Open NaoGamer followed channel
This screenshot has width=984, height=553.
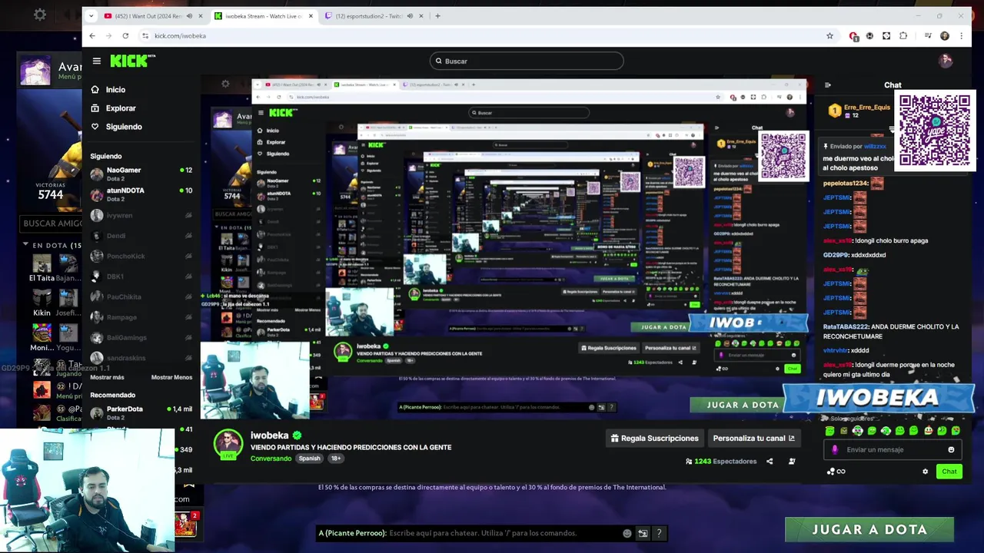click(x=141, y=174)
